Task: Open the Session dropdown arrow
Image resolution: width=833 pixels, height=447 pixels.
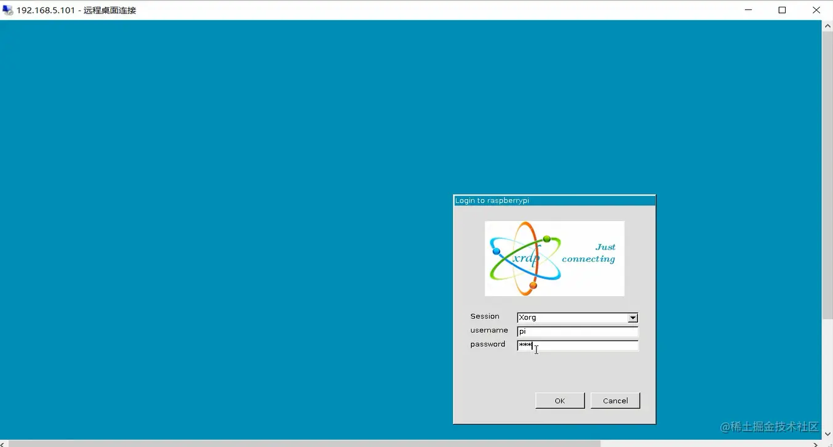Action: coord(632,318)
